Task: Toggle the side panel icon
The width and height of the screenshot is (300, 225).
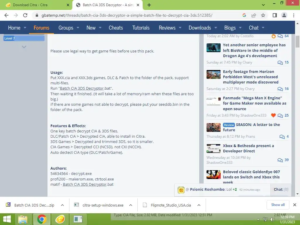Action: [275, 15]
